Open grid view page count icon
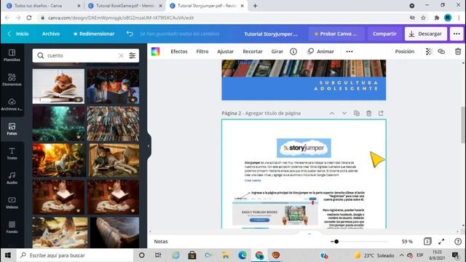 pyautogui.click(x=427, y=242)
